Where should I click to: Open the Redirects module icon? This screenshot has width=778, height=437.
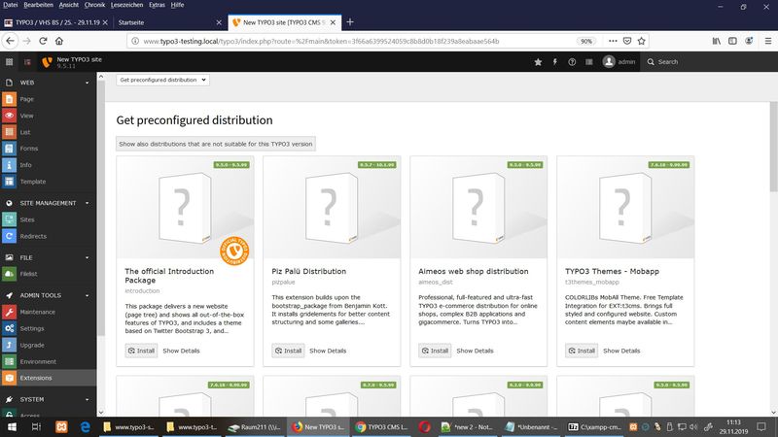[9, 236]
